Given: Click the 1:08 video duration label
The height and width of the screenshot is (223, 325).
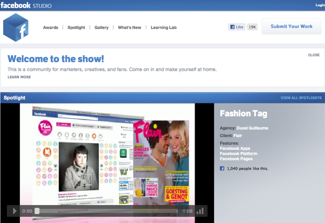Looking at the screenshot, I should [187, 211].
